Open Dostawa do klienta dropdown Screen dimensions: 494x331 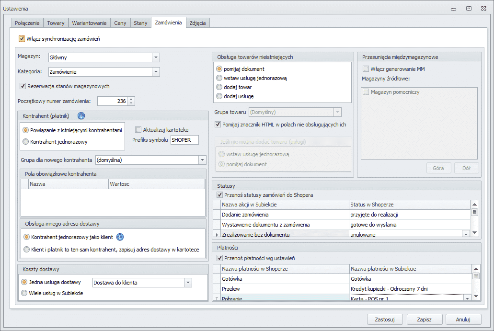pyautogui.click(x=188, y=283)
